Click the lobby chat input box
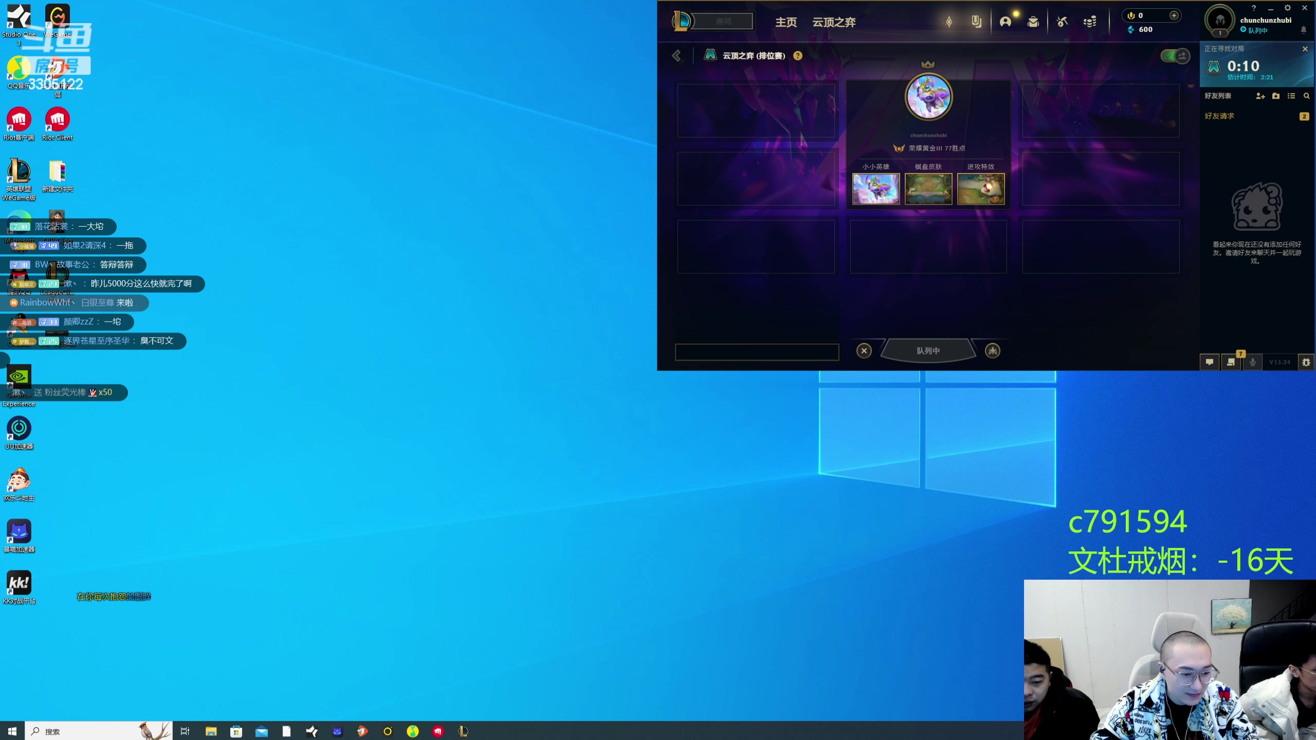 click(757, 352)
